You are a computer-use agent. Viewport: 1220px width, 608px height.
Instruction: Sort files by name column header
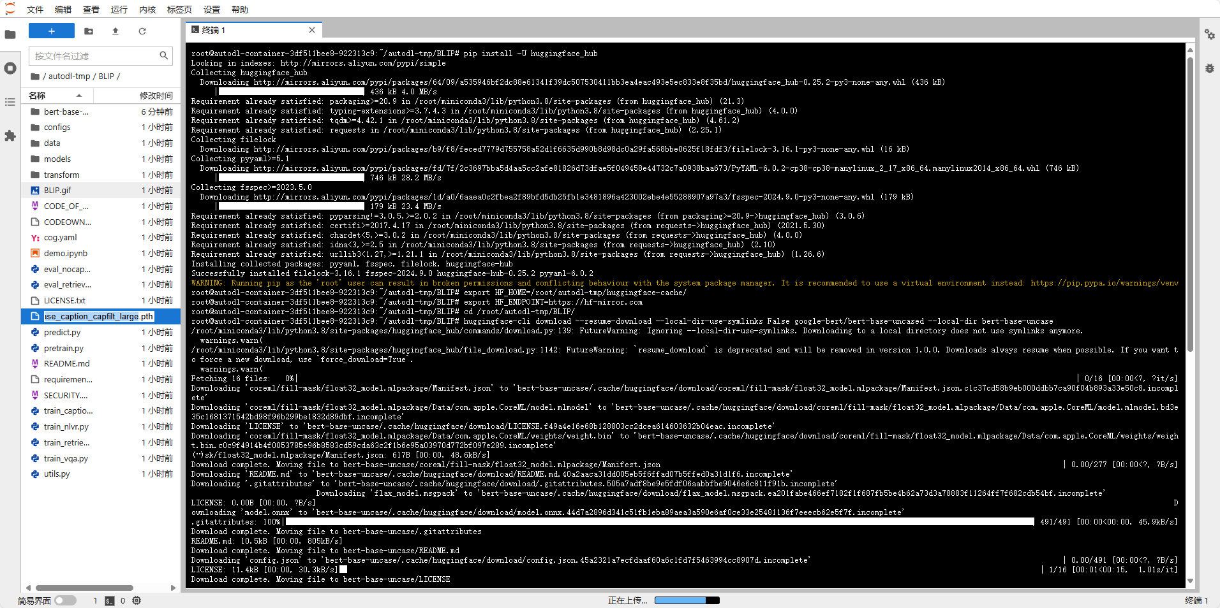tap(57, 96)
